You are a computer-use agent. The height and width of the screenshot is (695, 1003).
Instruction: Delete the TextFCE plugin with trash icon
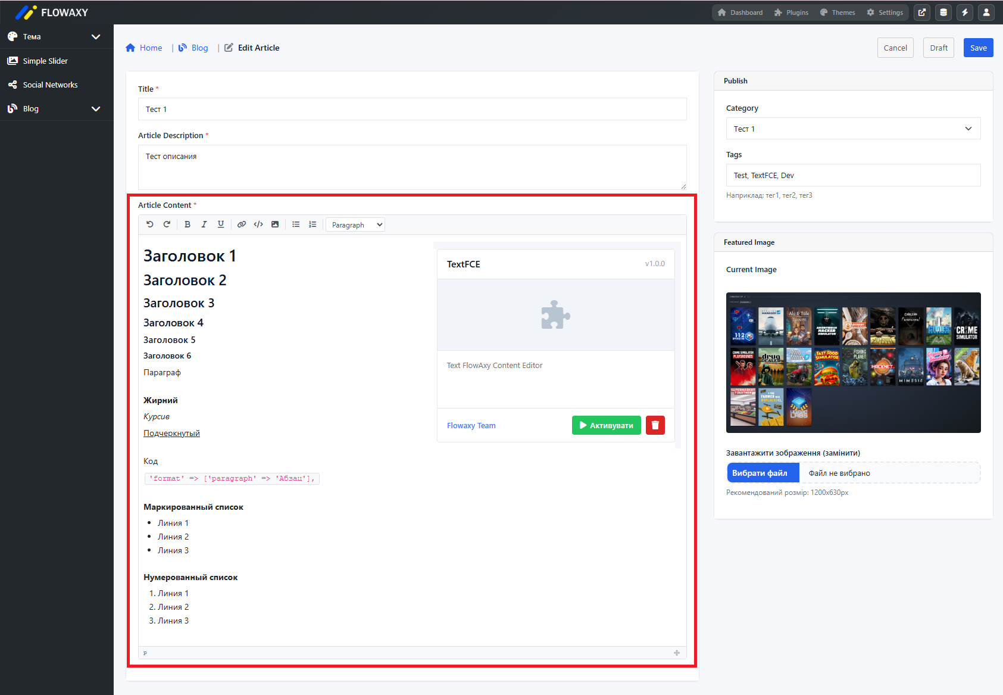click(x=655, y=425)
